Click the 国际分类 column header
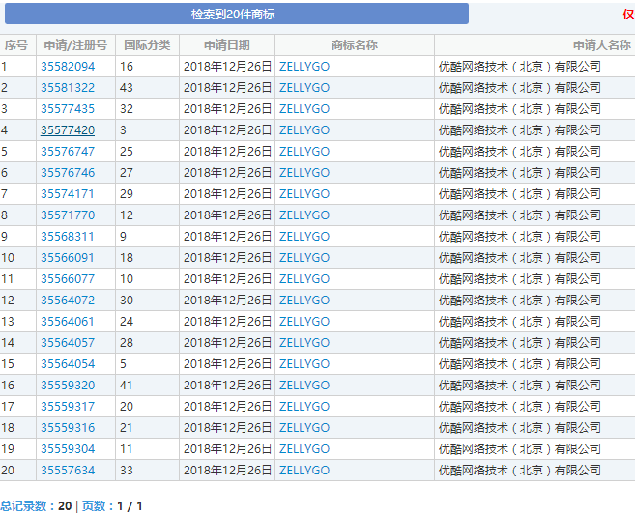 (147, 45)
